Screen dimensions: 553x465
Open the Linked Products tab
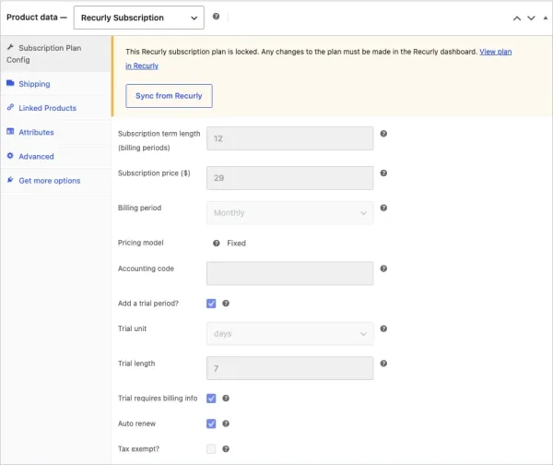tap(47, 108)
